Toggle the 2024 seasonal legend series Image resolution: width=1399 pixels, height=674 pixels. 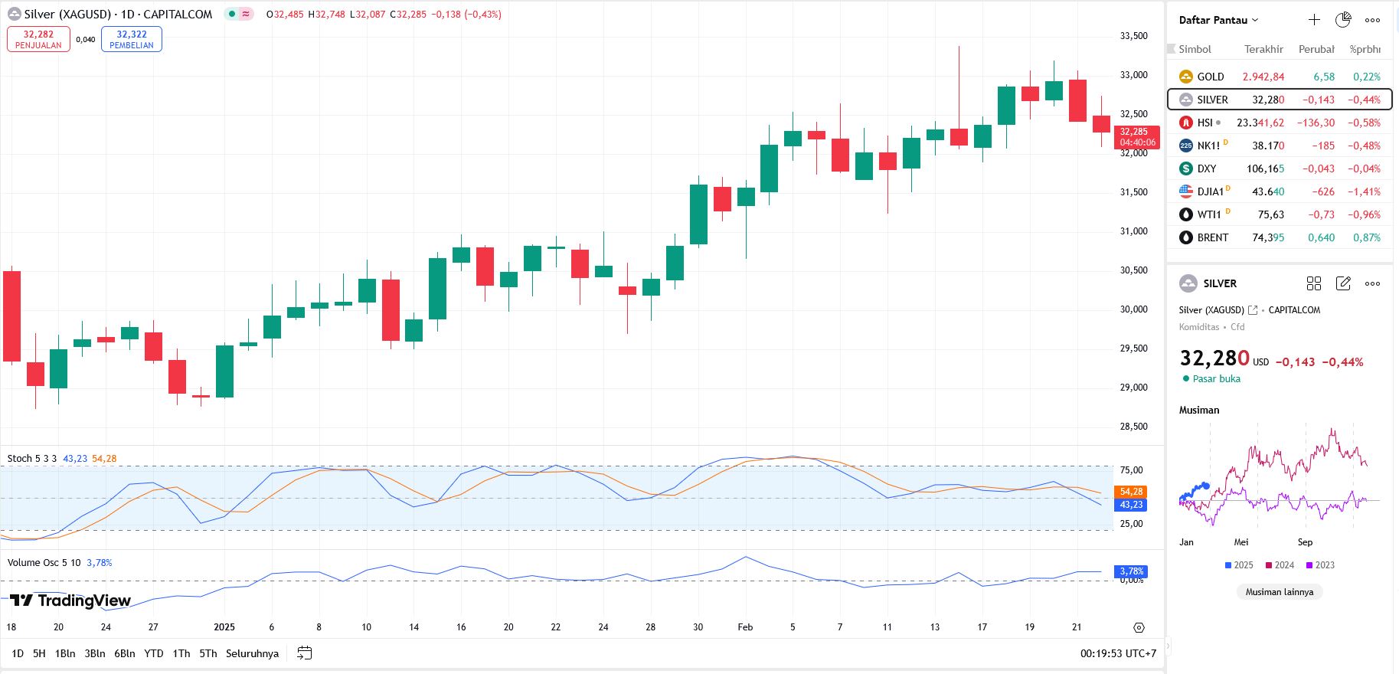(x=1280, y=565)
